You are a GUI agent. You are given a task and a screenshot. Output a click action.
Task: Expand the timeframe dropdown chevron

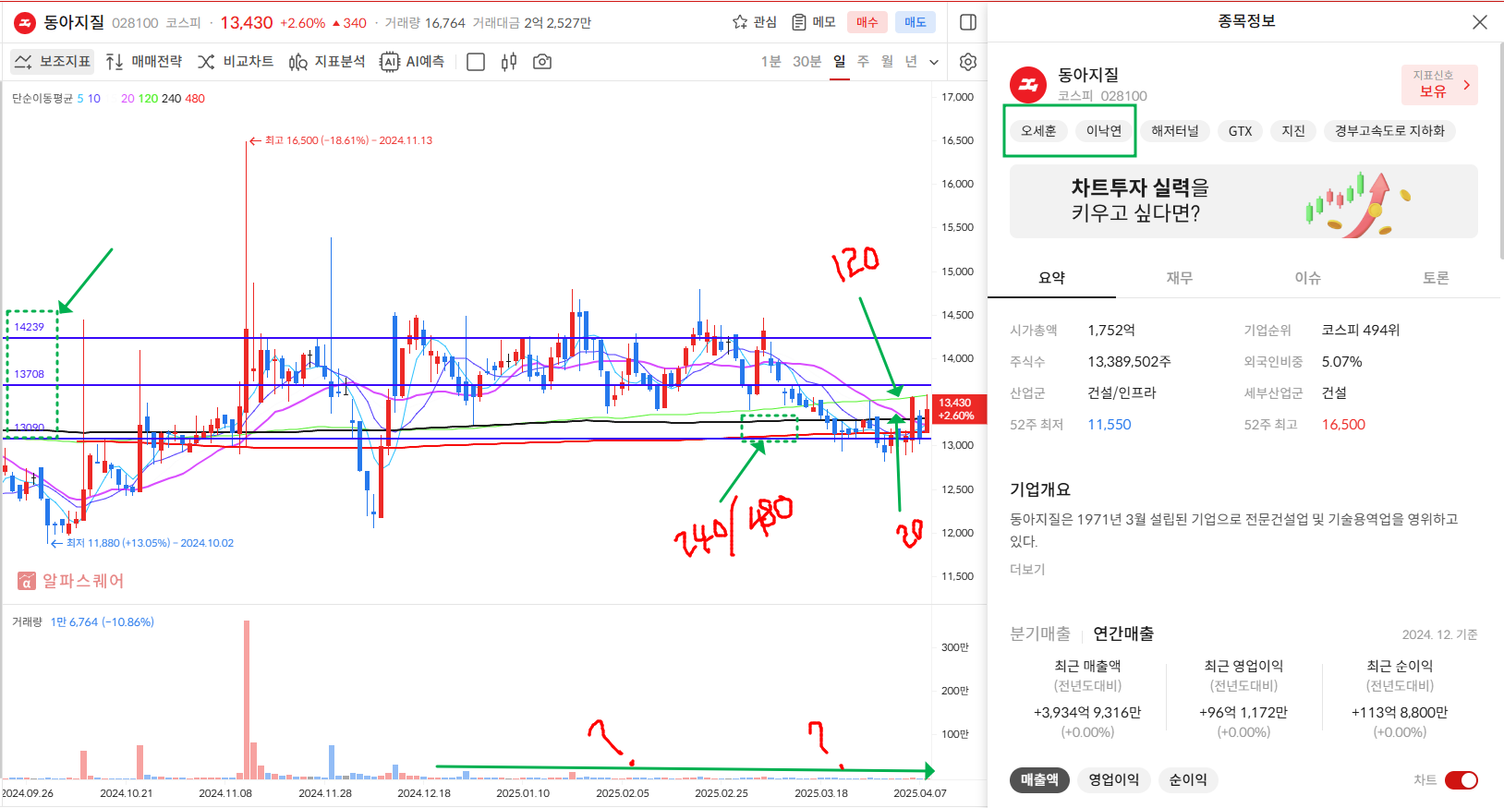(934, 62)
